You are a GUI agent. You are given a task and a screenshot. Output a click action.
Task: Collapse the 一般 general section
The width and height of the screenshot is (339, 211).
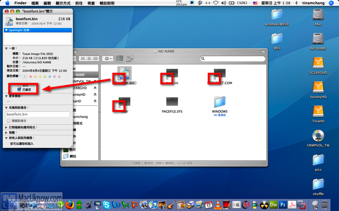6,48
